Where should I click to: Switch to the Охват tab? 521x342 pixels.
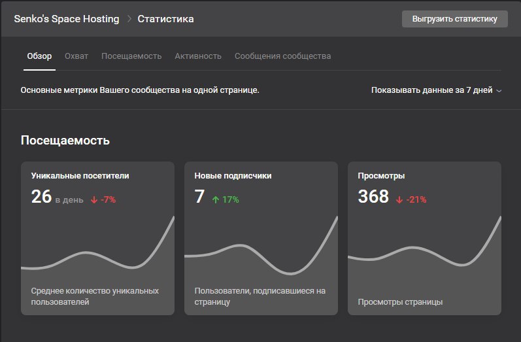tap(76, 56)
